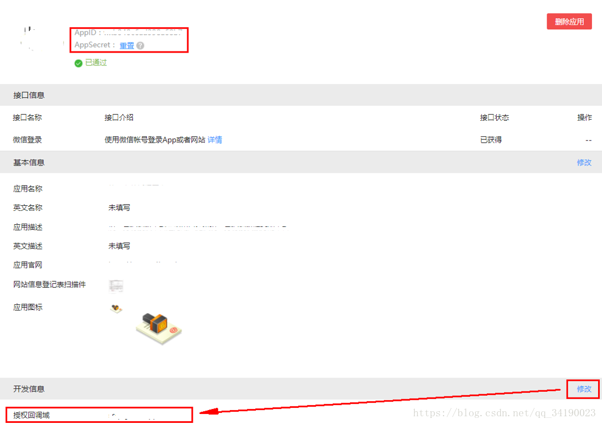Open the 网站信息登记表扫描件 thumbnail
Image resolution: width=602 pixels, height=424 pixels.
[116, 286]
